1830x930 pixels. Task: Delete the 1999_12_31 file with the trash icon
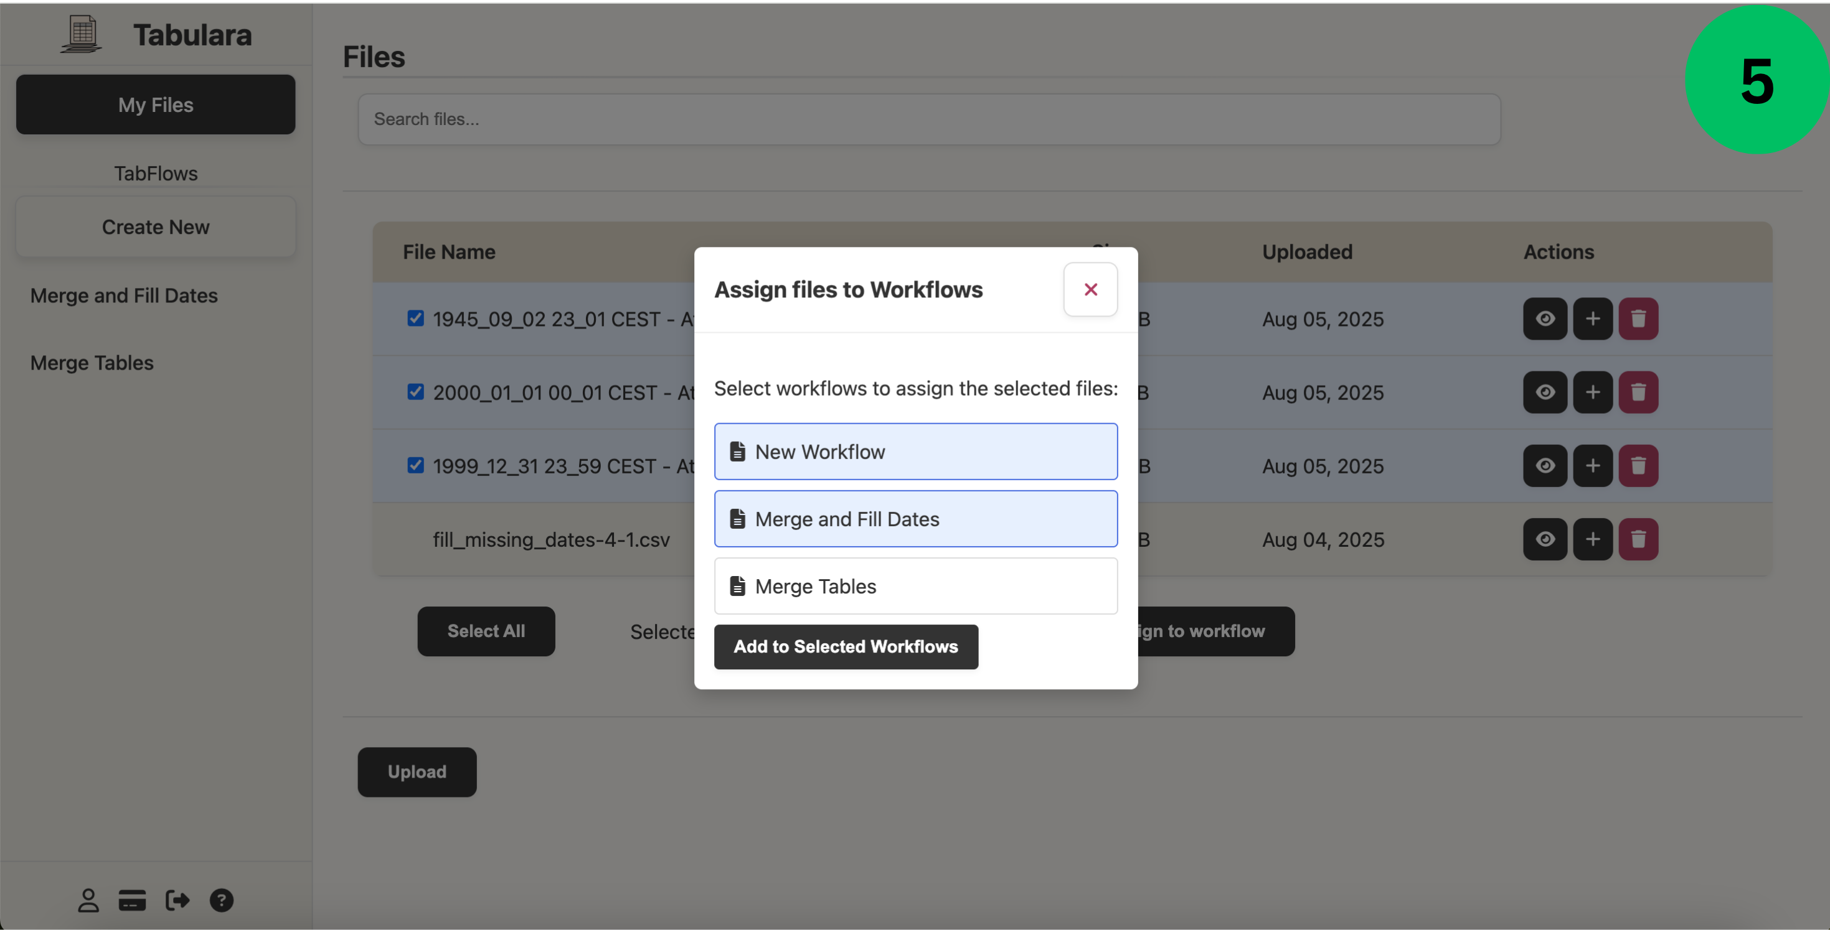coord(1639,465)
